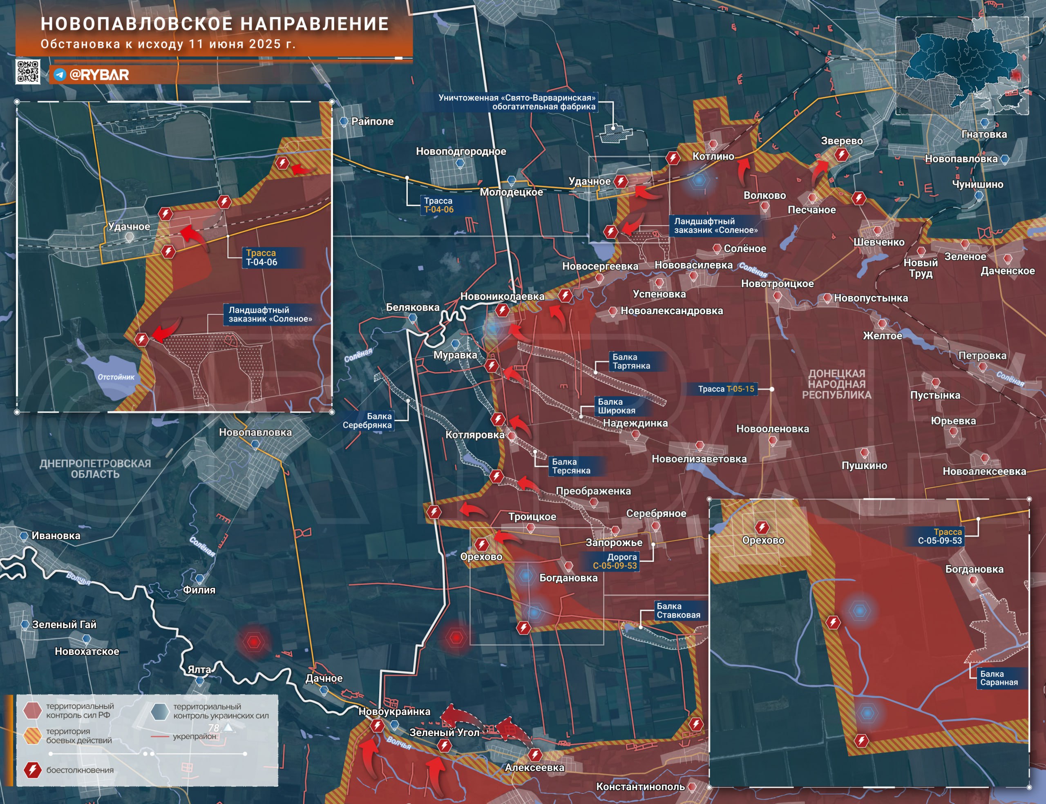Click the clash marker next to Орехово

click(x=481, y=544)
